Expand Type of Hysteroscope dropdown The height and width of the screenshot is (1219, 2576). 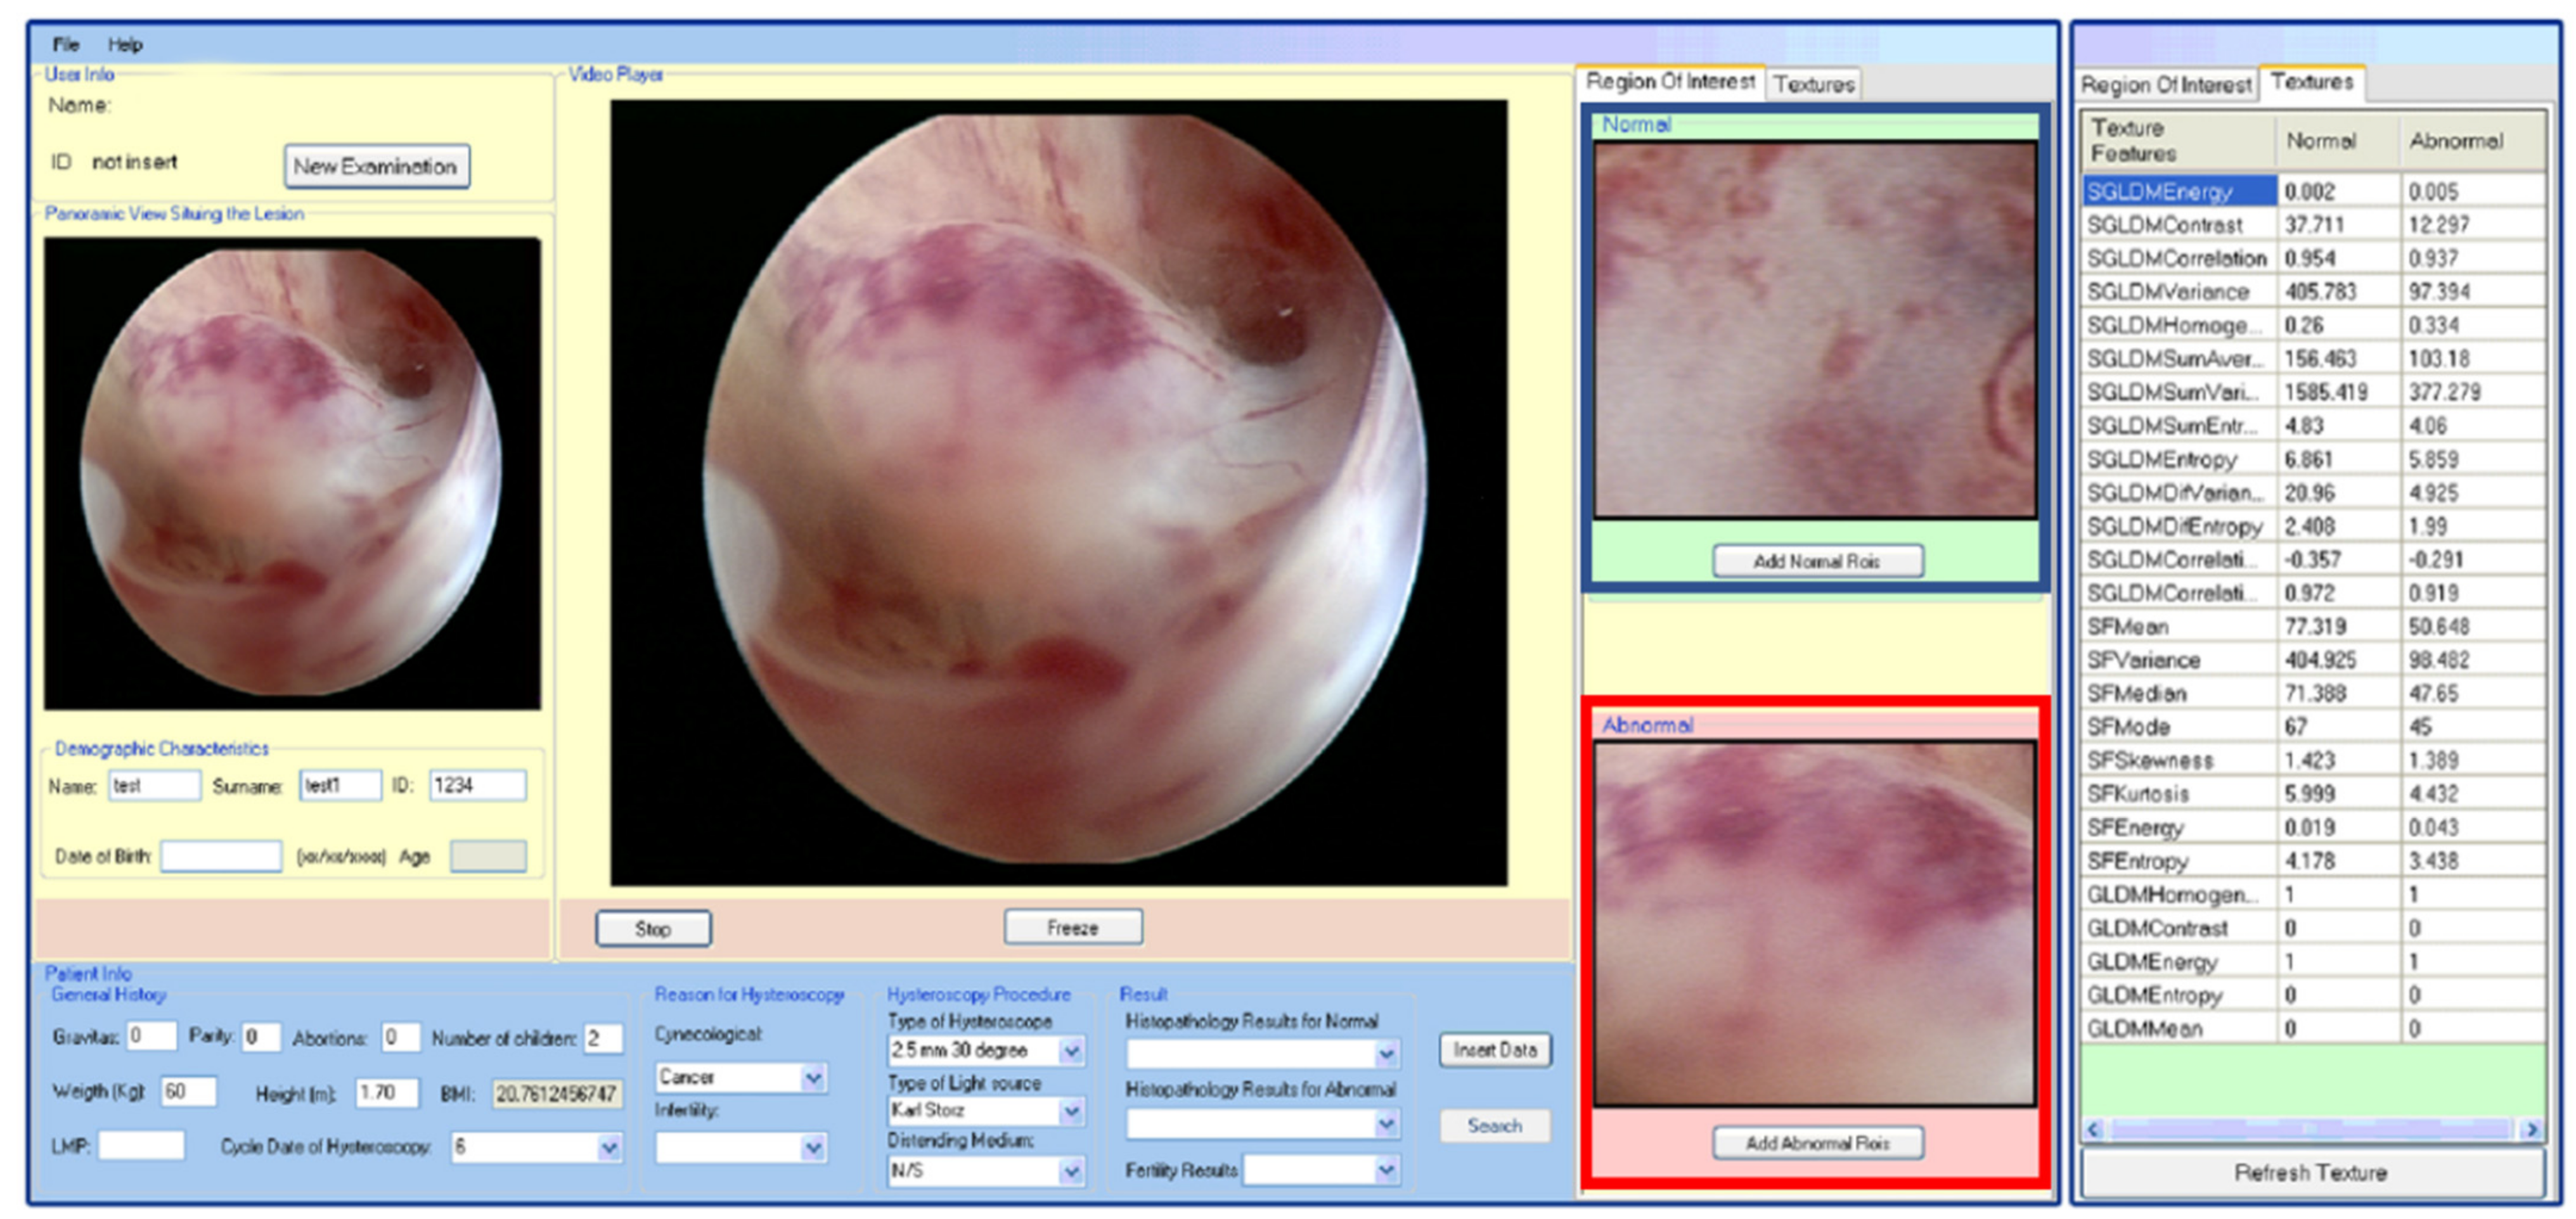coord(1071,1050)
